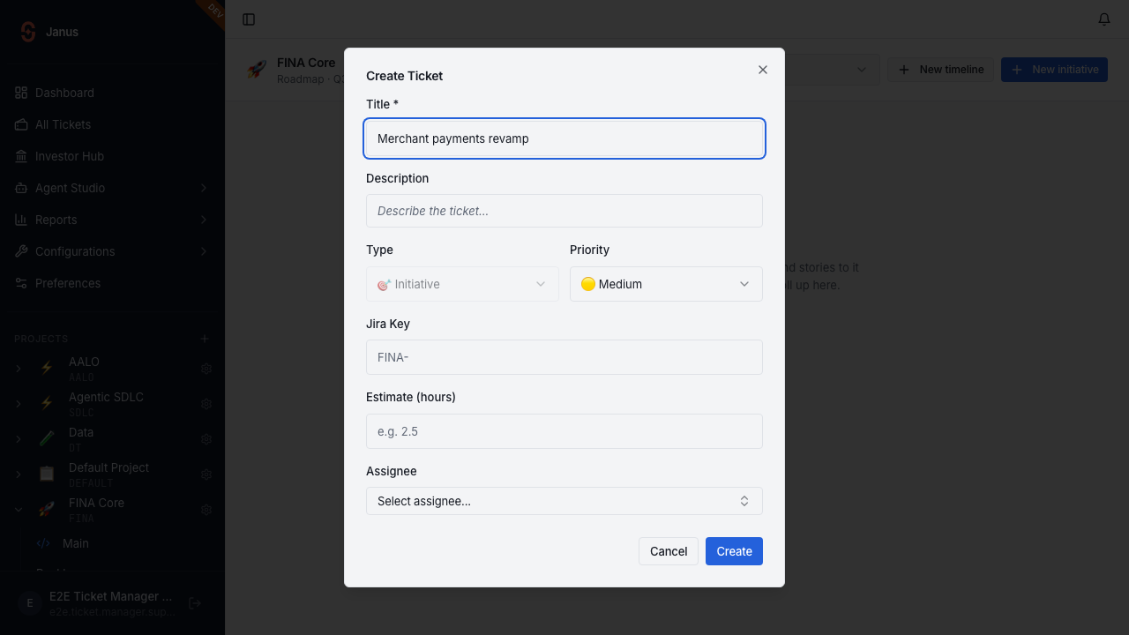Cancel the ticket creation

pos(669,551)
